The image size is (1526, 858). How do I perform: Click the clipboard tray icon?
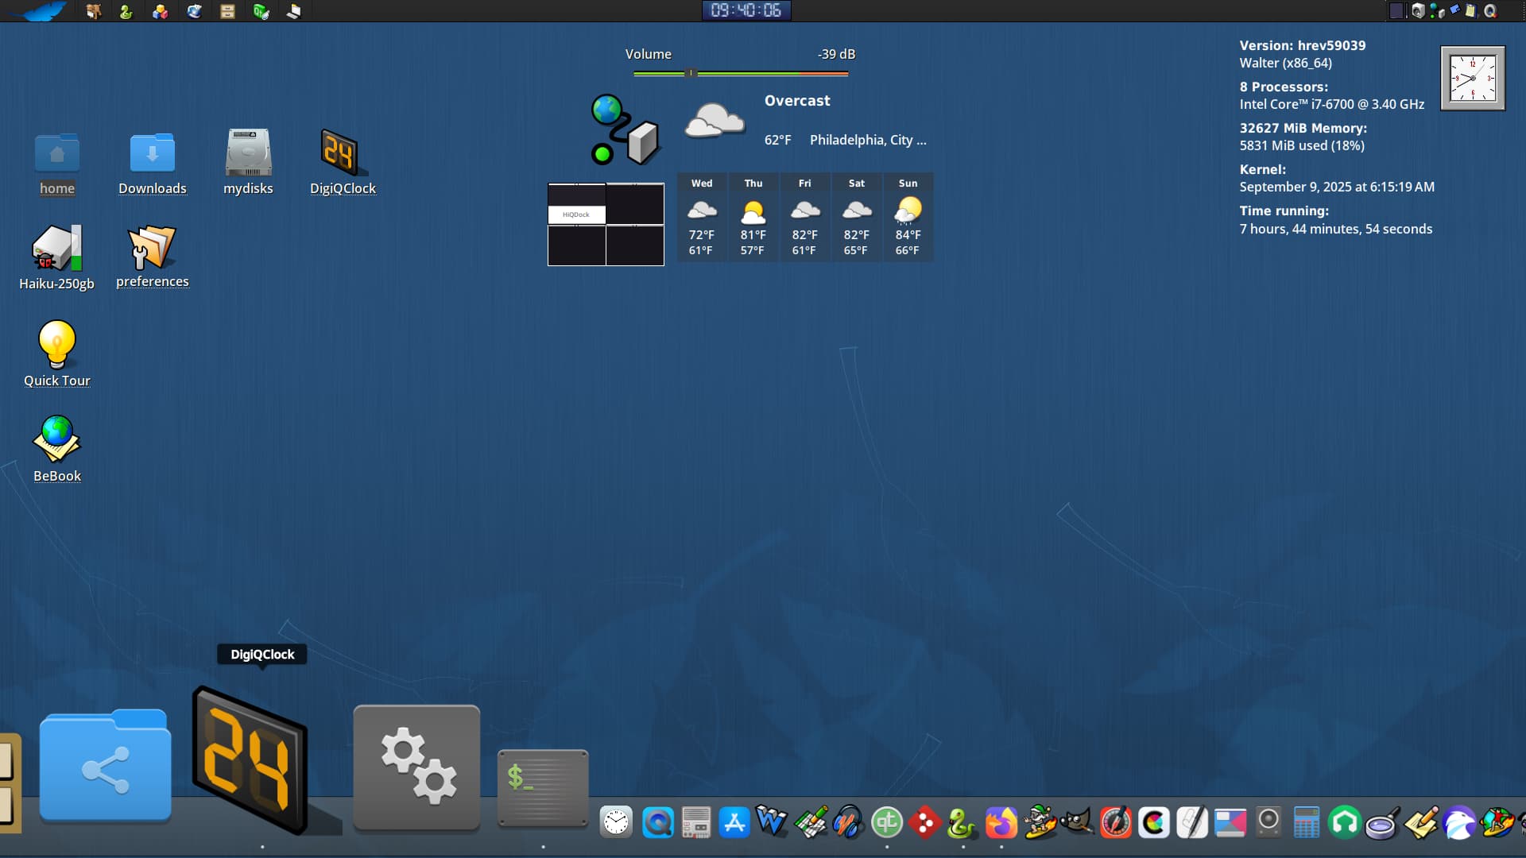1470,11
